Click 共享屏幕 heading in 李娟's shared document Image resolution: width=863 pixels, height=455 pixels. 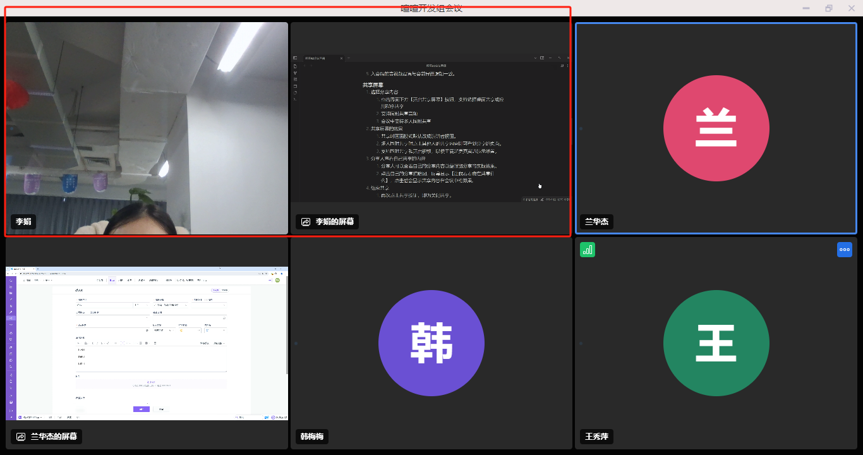[x=373, y=85]
